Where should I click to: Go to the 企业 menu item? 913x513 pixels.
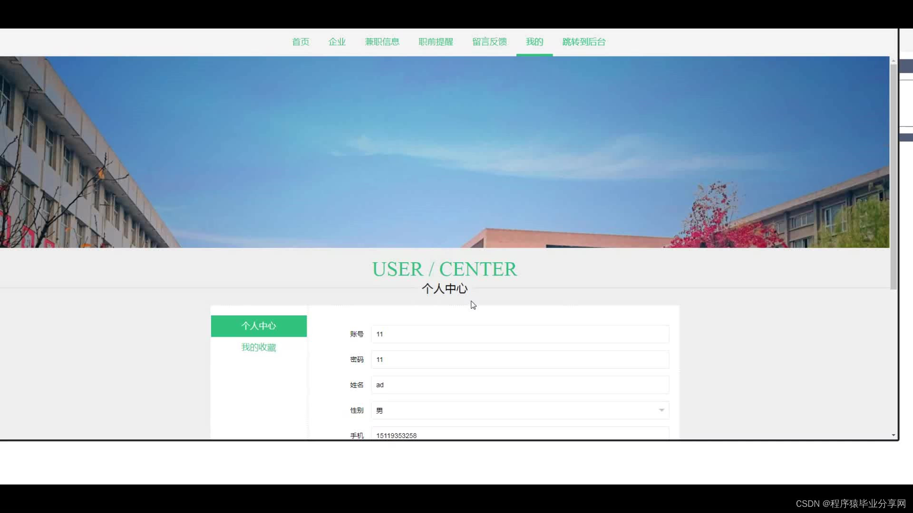tap(337, 42)
